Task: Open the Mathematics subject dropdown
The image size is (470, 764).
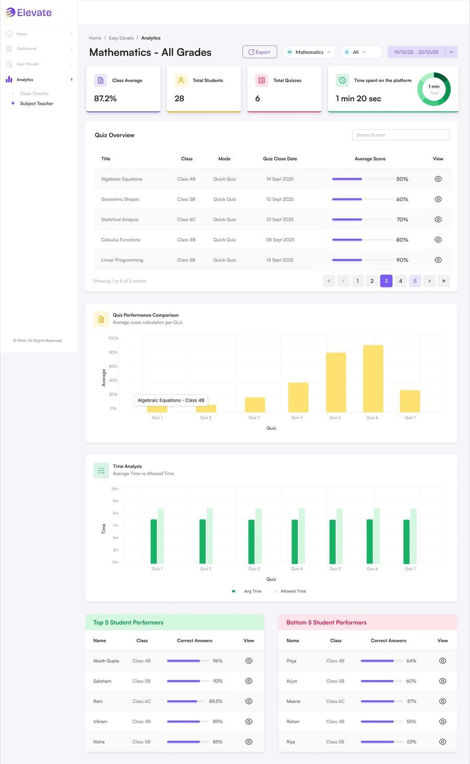Action: point(309,52)
